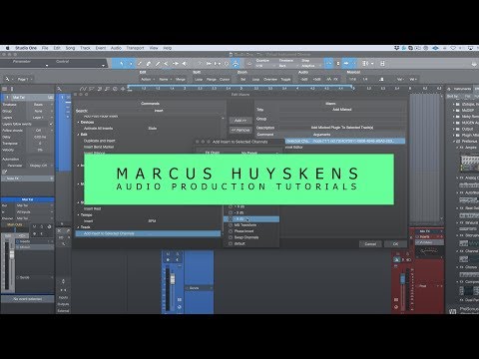Image resolution: width=479 pixels, height=359 pixels.
Task: Open the Snap Adaptive dropdown
Action: coord(310,66)
